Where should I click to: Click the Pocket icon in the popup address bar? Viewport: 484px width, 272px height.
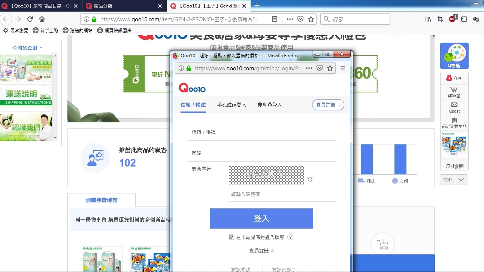point(320,68)
